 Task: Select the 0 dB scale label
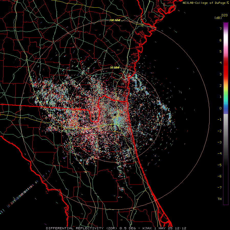(x=221, y=108)
